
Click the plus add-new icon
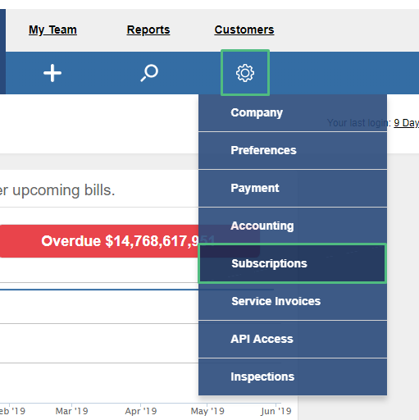52,73
